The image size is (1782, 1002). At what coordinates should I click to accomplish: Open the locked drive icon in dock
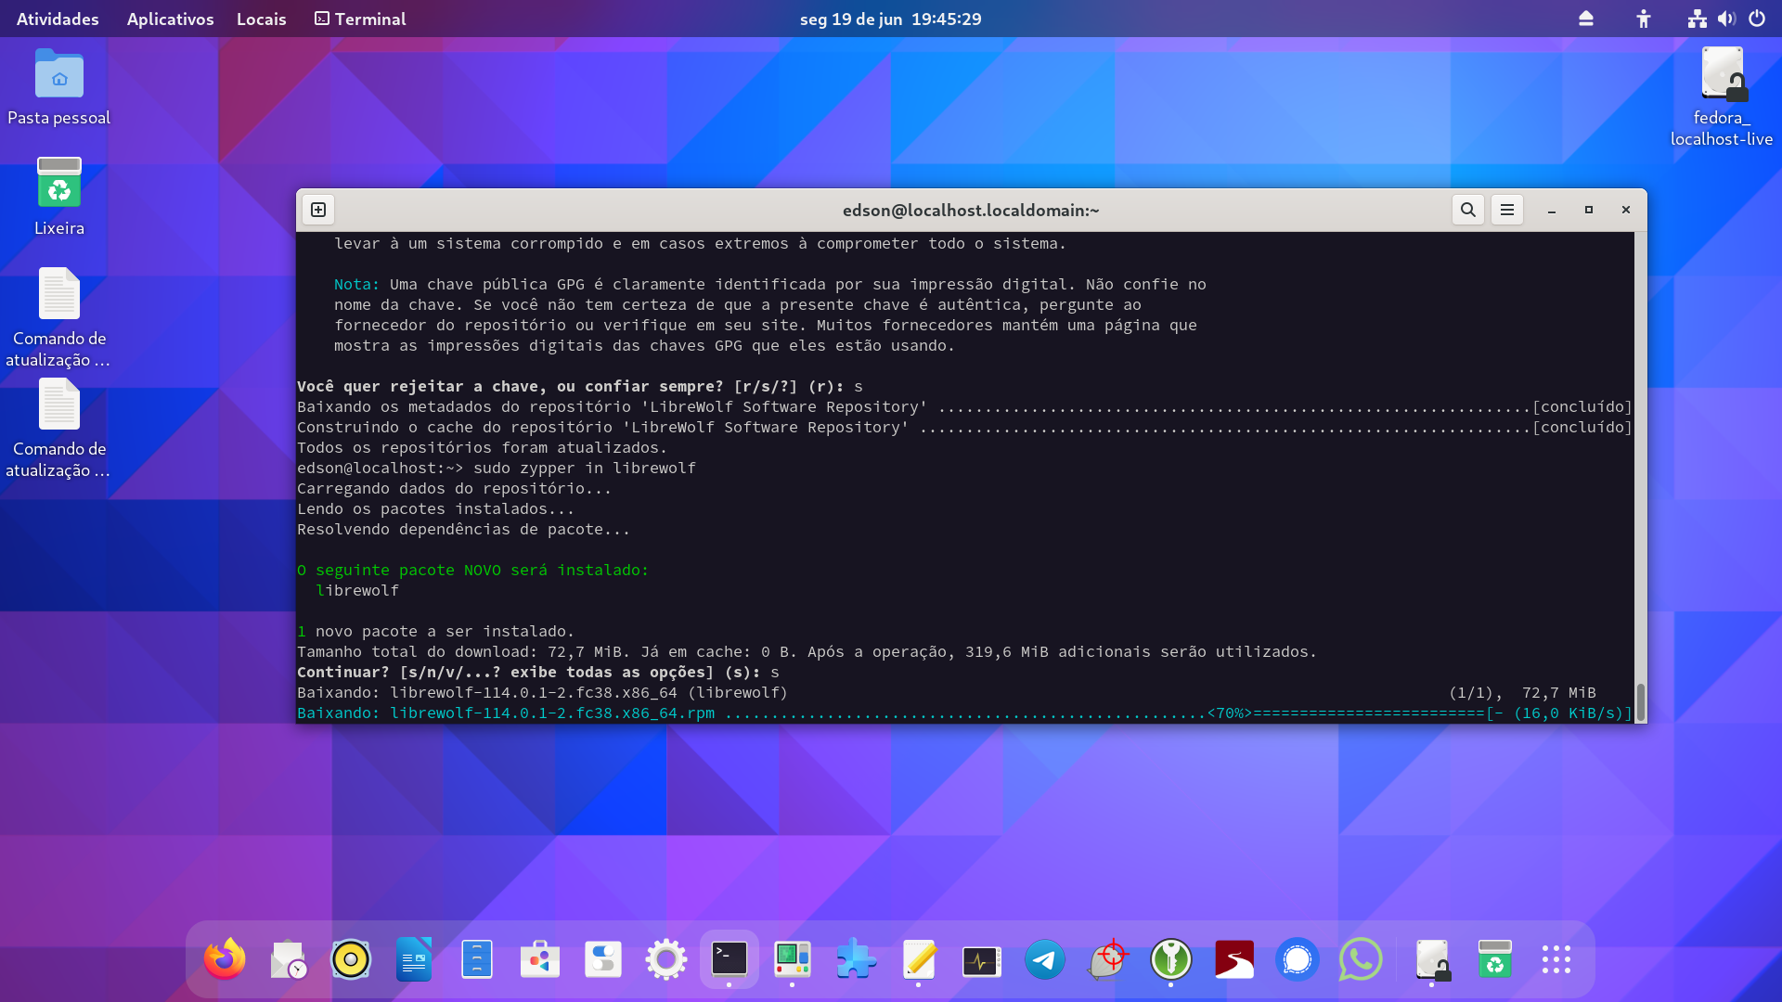tap(1432, 959)
